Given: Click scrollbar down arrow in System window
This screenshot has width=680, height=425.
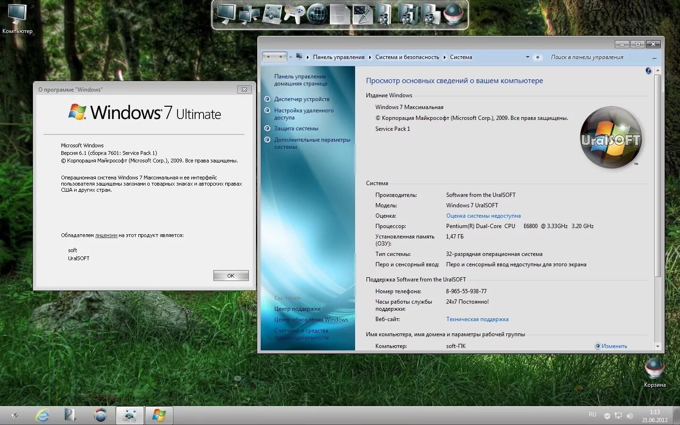Looking at the screenshot, I should [657, 346].
